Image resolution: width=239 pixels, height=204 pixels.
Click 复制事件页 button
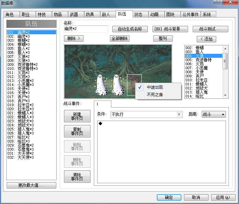click(77, 131)
